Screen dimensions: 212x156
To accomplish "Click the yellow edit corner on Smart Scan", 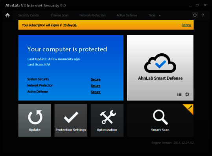I will tap(190, 108).
